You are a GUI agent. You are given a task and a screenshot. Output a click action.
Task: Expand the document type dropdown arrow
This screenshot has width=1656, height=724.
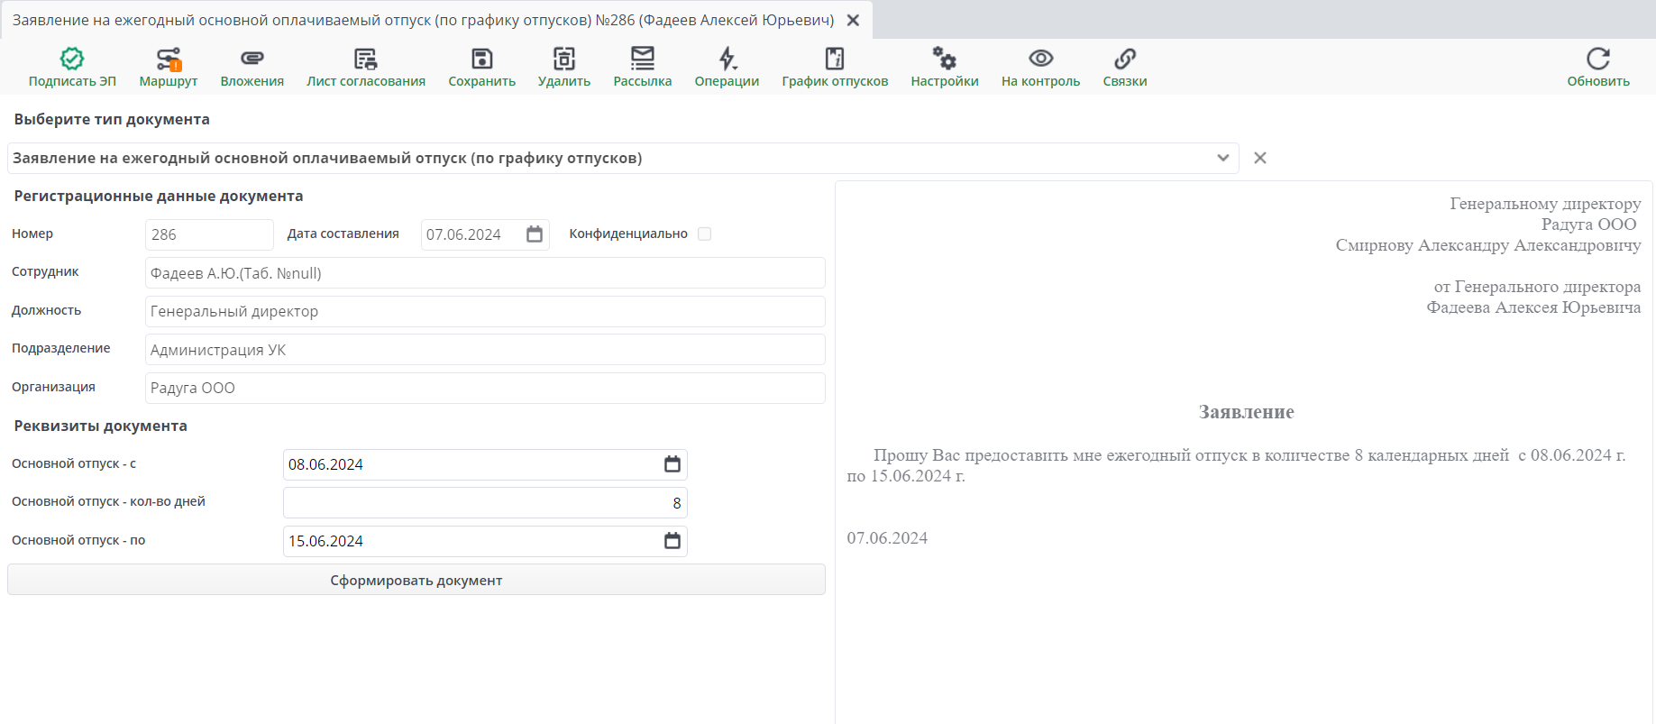(x=1223, y=158)
